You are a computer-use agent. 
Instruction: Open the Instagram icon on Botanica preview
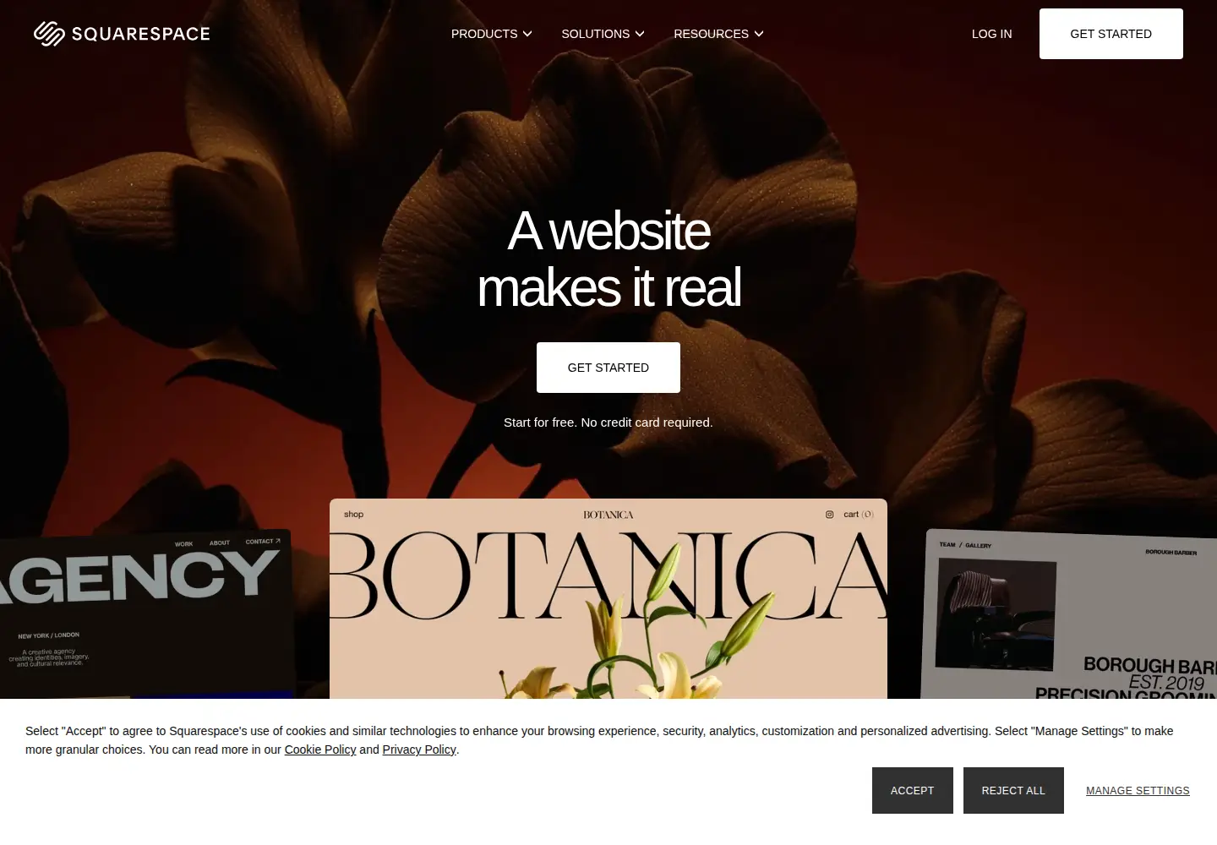click(829, 515)
